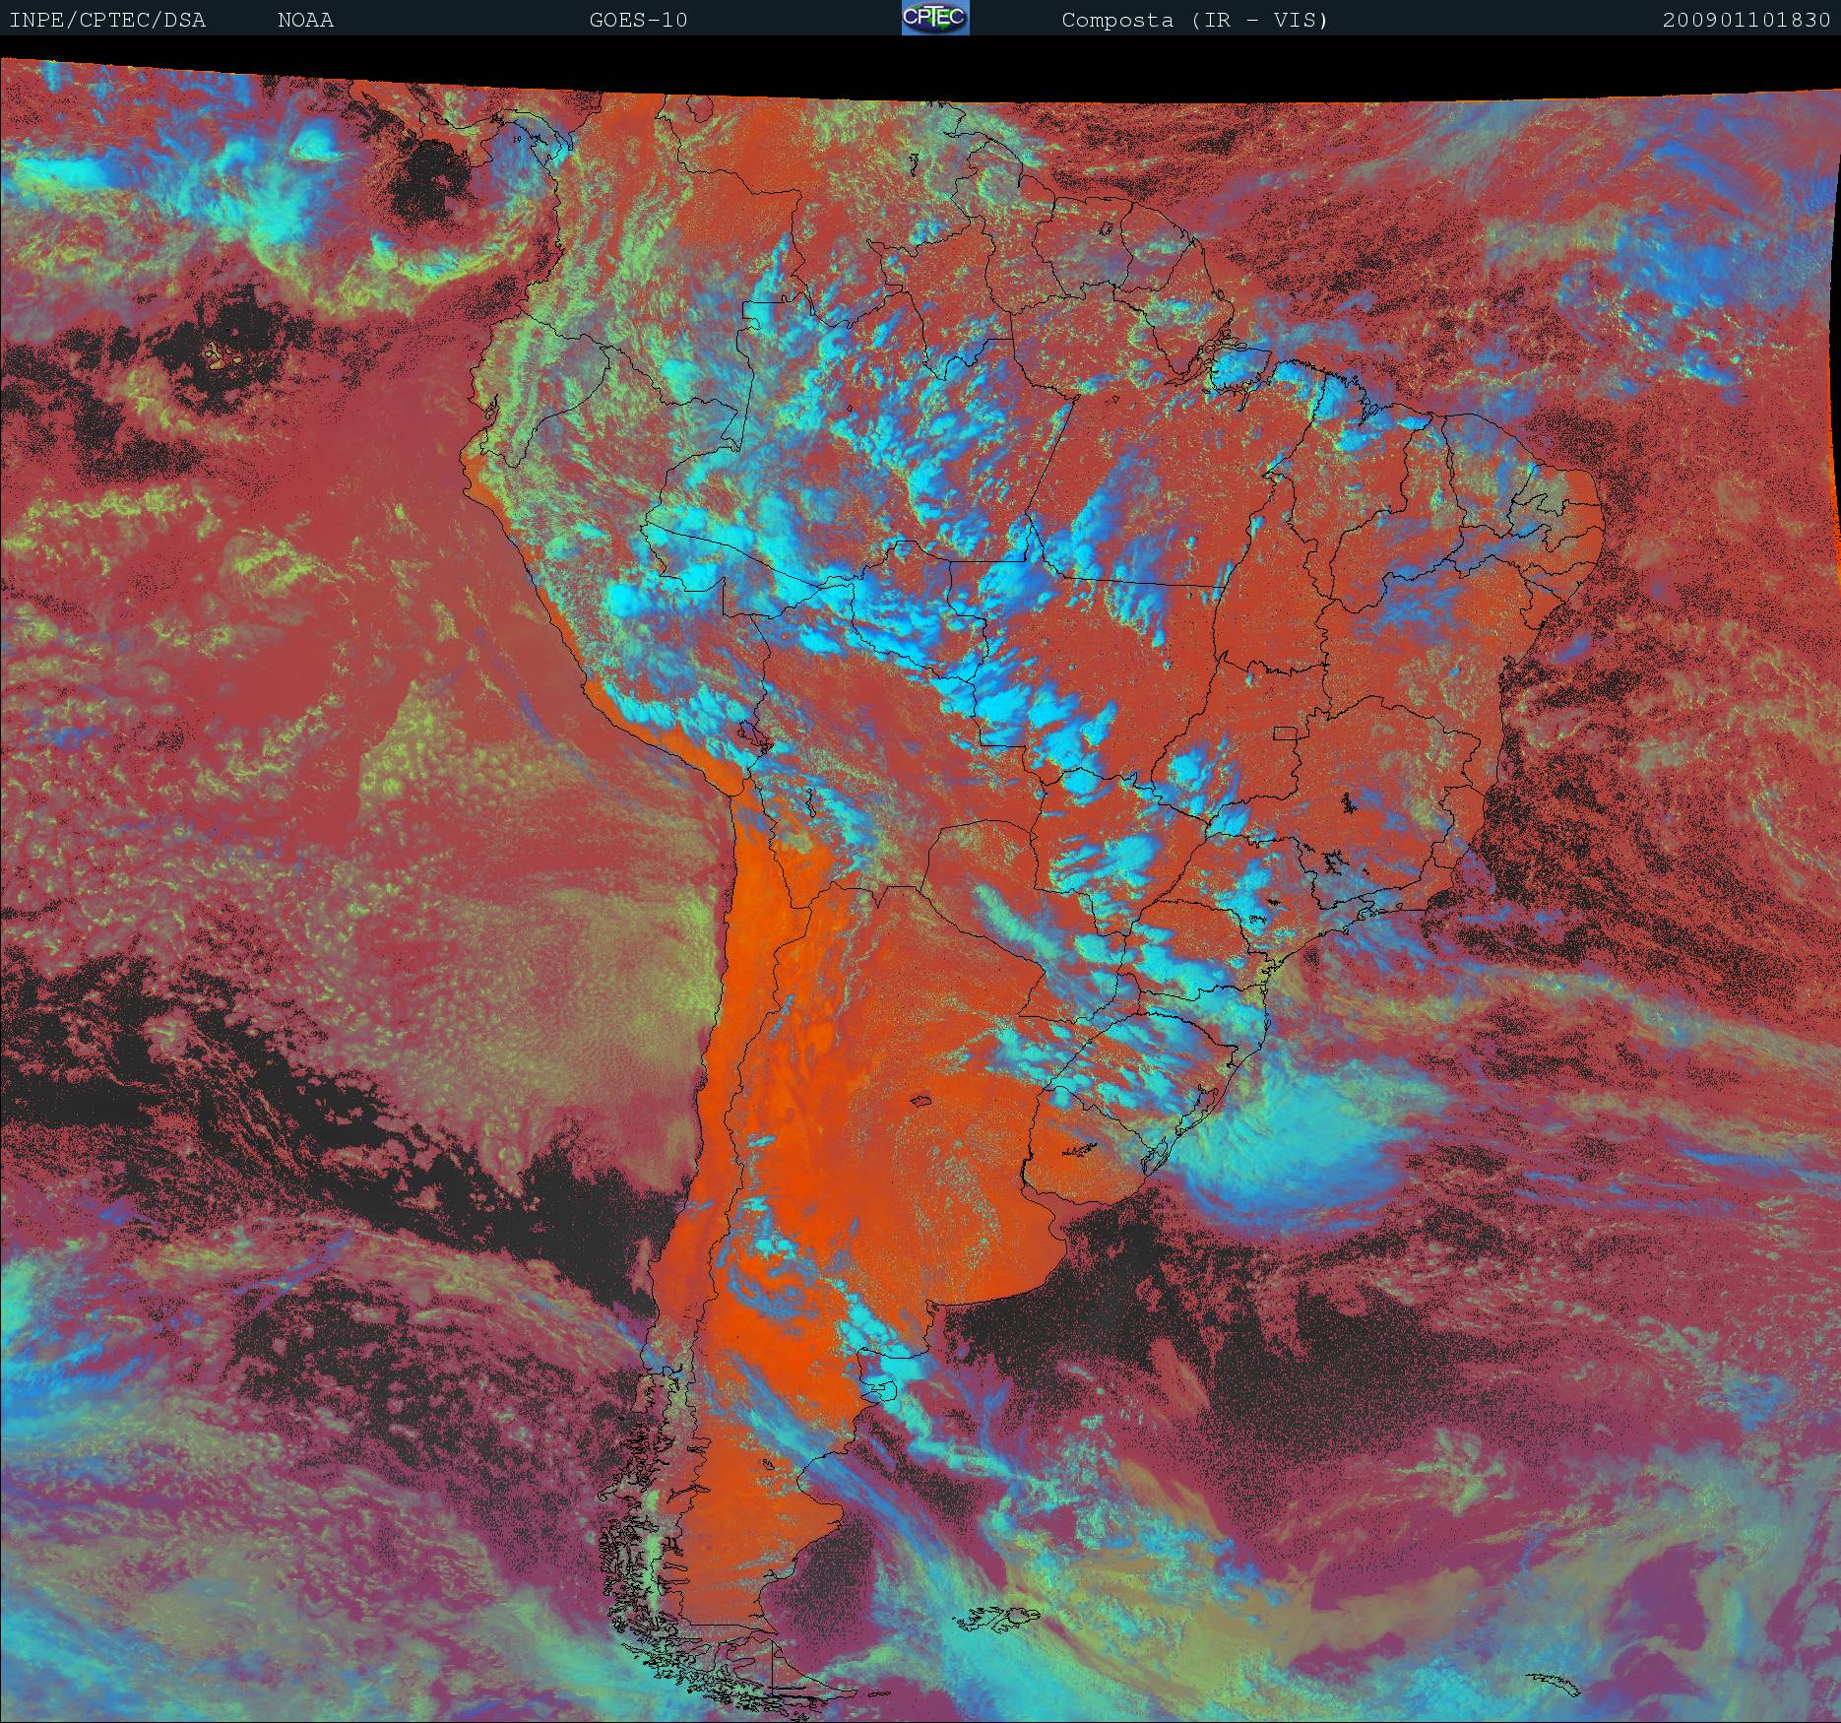Click the INPE/CPTEC/DSA header label
Viewport: 1841px width, 1723px height.
click(107, 20)
